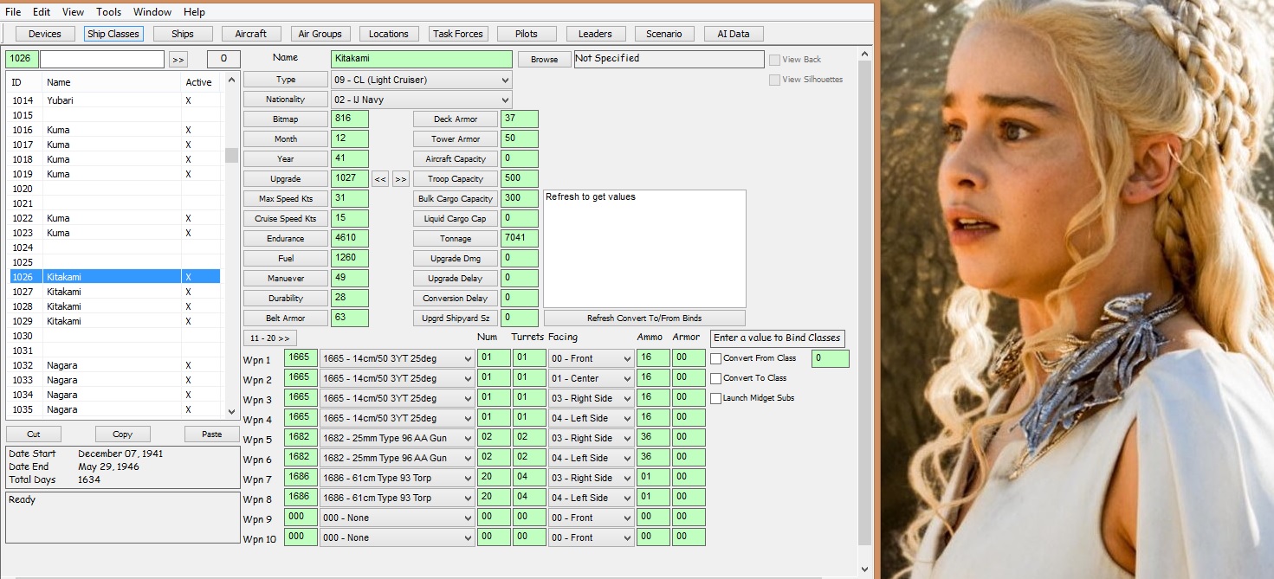1274x579 pixels.
Task: Click the Active column header
Action: coord(198,82)
